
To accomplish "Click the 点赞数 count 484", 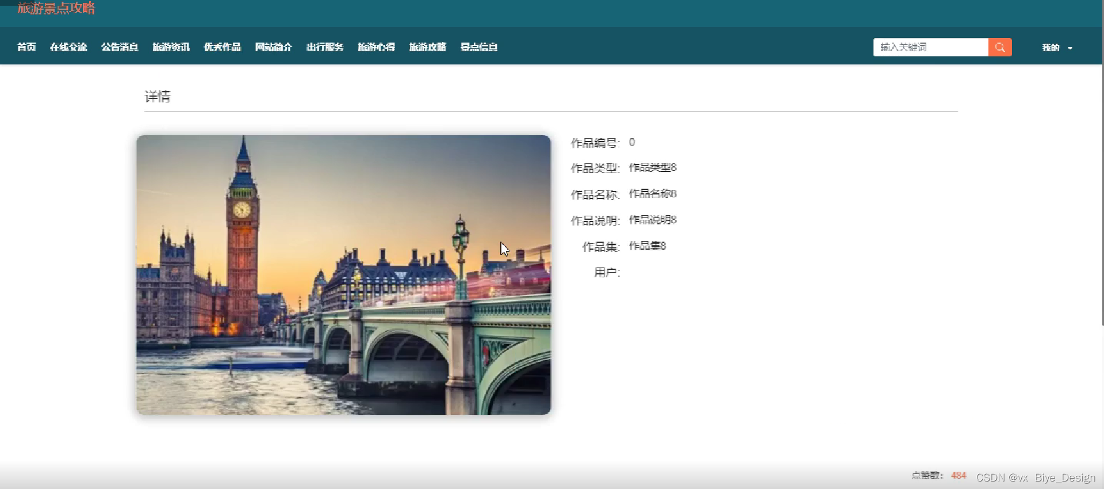I will coord(959,476).
